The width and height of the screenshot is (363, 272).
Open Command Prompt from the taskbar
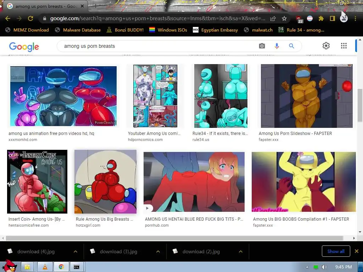tap(77, 267)
